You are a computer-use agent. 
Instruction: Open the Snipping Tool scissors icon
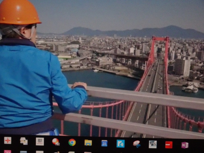(x=136, y=144)
